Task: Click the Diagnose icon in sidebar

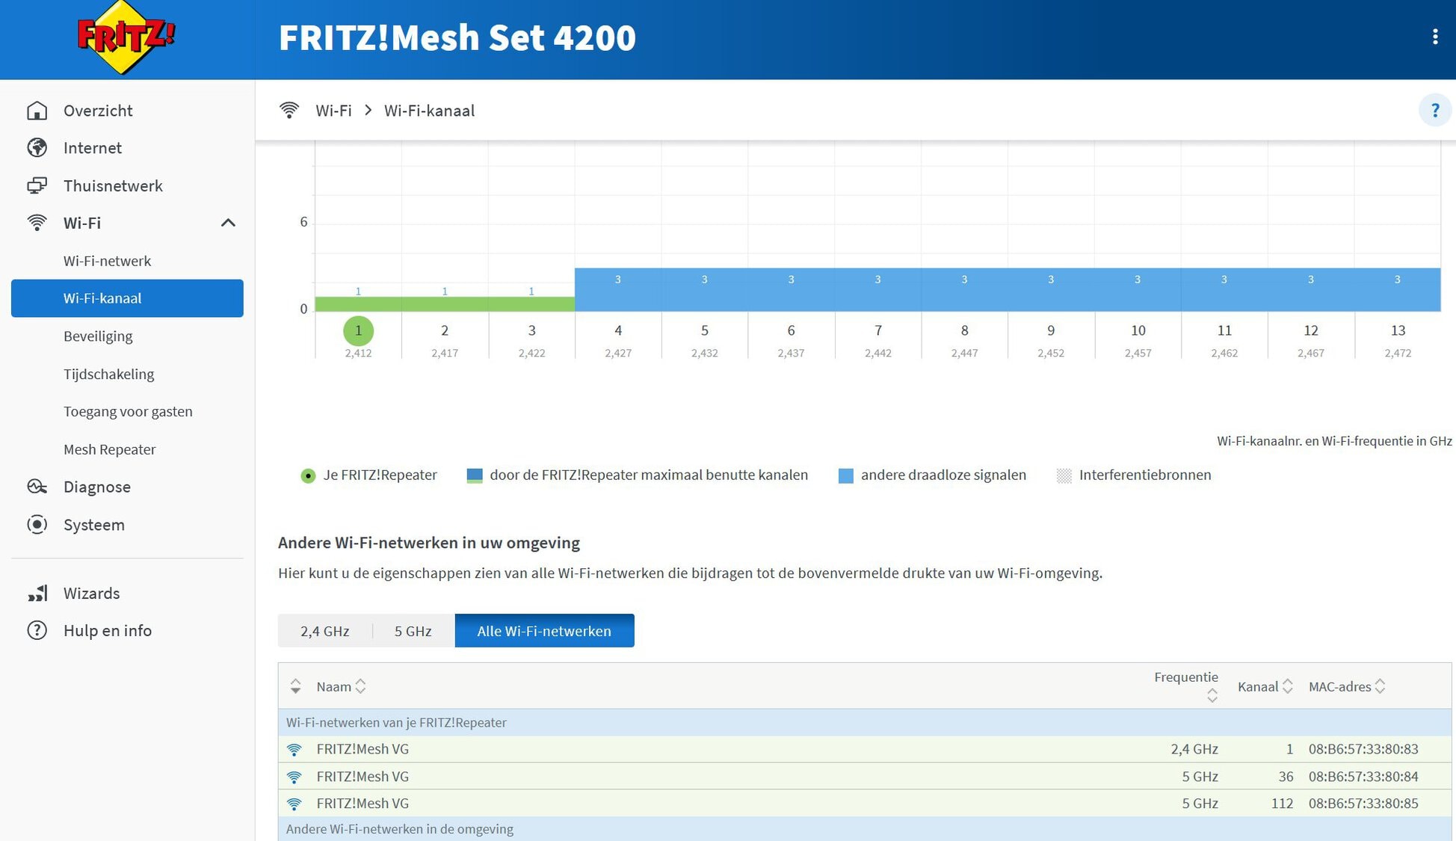Action: (37, 487)
